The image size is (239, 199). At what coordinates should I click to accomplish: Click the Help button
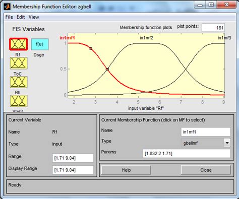[x=126, y=170]
